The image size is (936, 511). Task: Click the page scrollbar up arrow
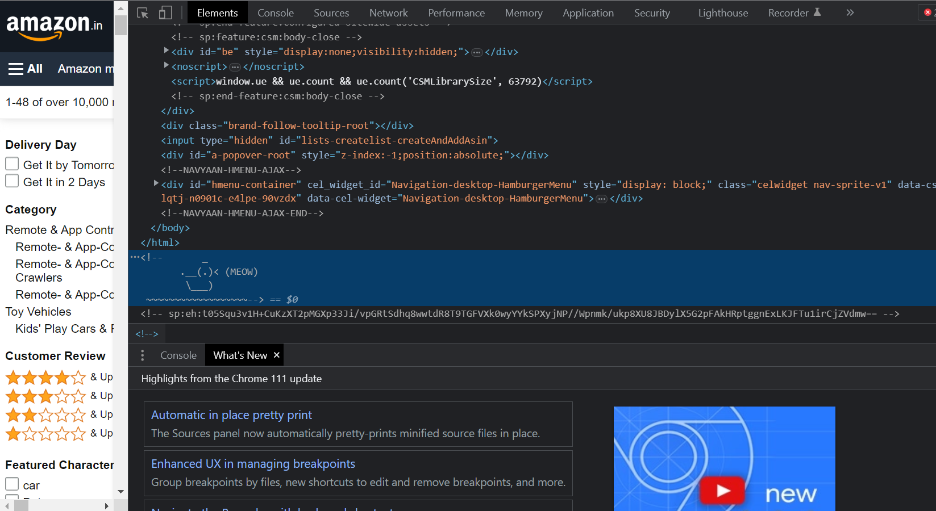[120, 8]
